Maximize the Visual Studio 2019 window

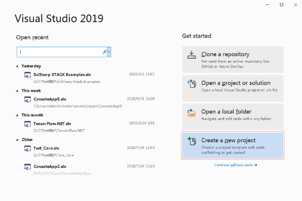(281, 5)
